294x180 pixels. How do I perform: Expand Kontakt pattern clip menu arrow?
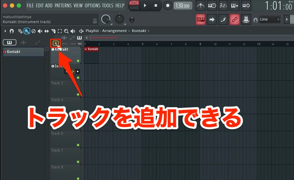[86, 49]
